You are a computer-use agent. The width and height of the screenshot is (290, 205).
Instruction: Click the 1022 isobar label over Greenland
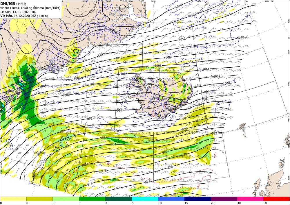coord(92,11)
